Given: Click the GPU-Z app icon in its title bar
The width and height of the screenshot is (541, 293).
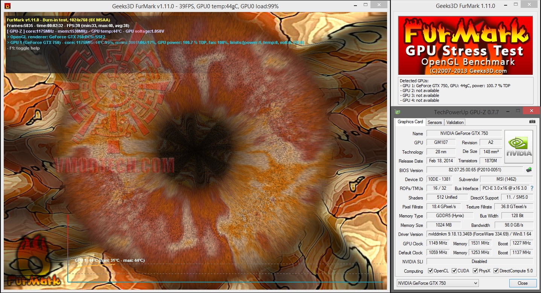Looking at the screenshot, I should pyautogui.click(x=397, y=111).
